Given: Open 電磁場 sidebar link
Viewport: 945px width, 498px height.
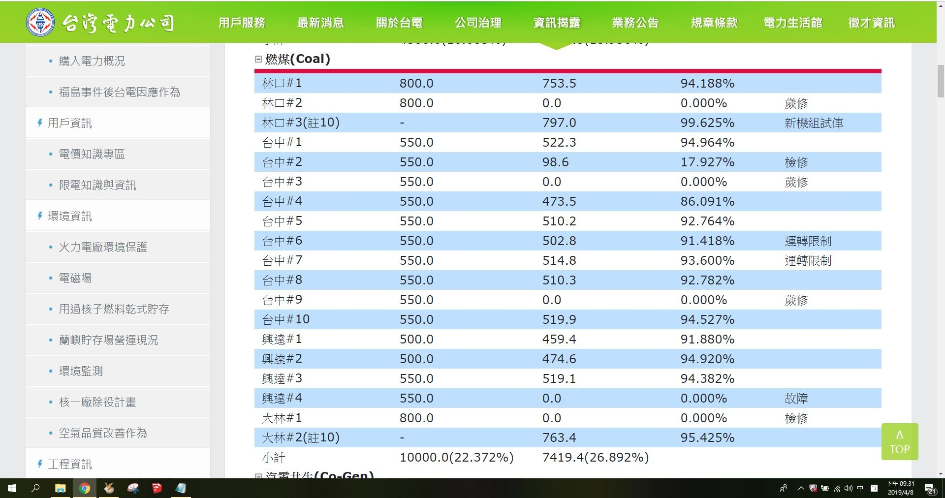Looking at the screenshot, I should [75, 278].
